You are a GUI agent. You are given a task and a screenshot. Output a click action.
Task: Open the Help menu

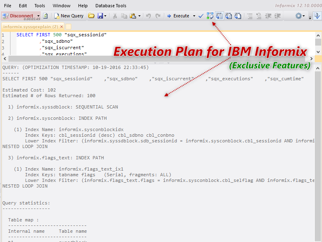[x=83, y=6]
